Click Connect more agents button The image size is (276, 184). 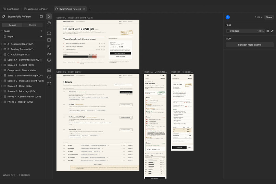[250, 45]
